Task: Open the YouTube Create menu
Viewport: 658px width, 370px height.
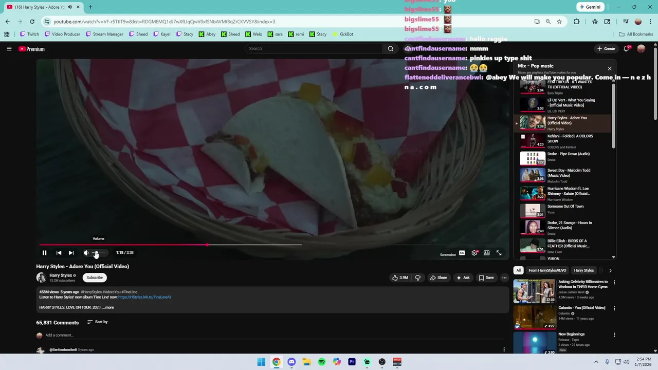Action: (x=606, y=49)
